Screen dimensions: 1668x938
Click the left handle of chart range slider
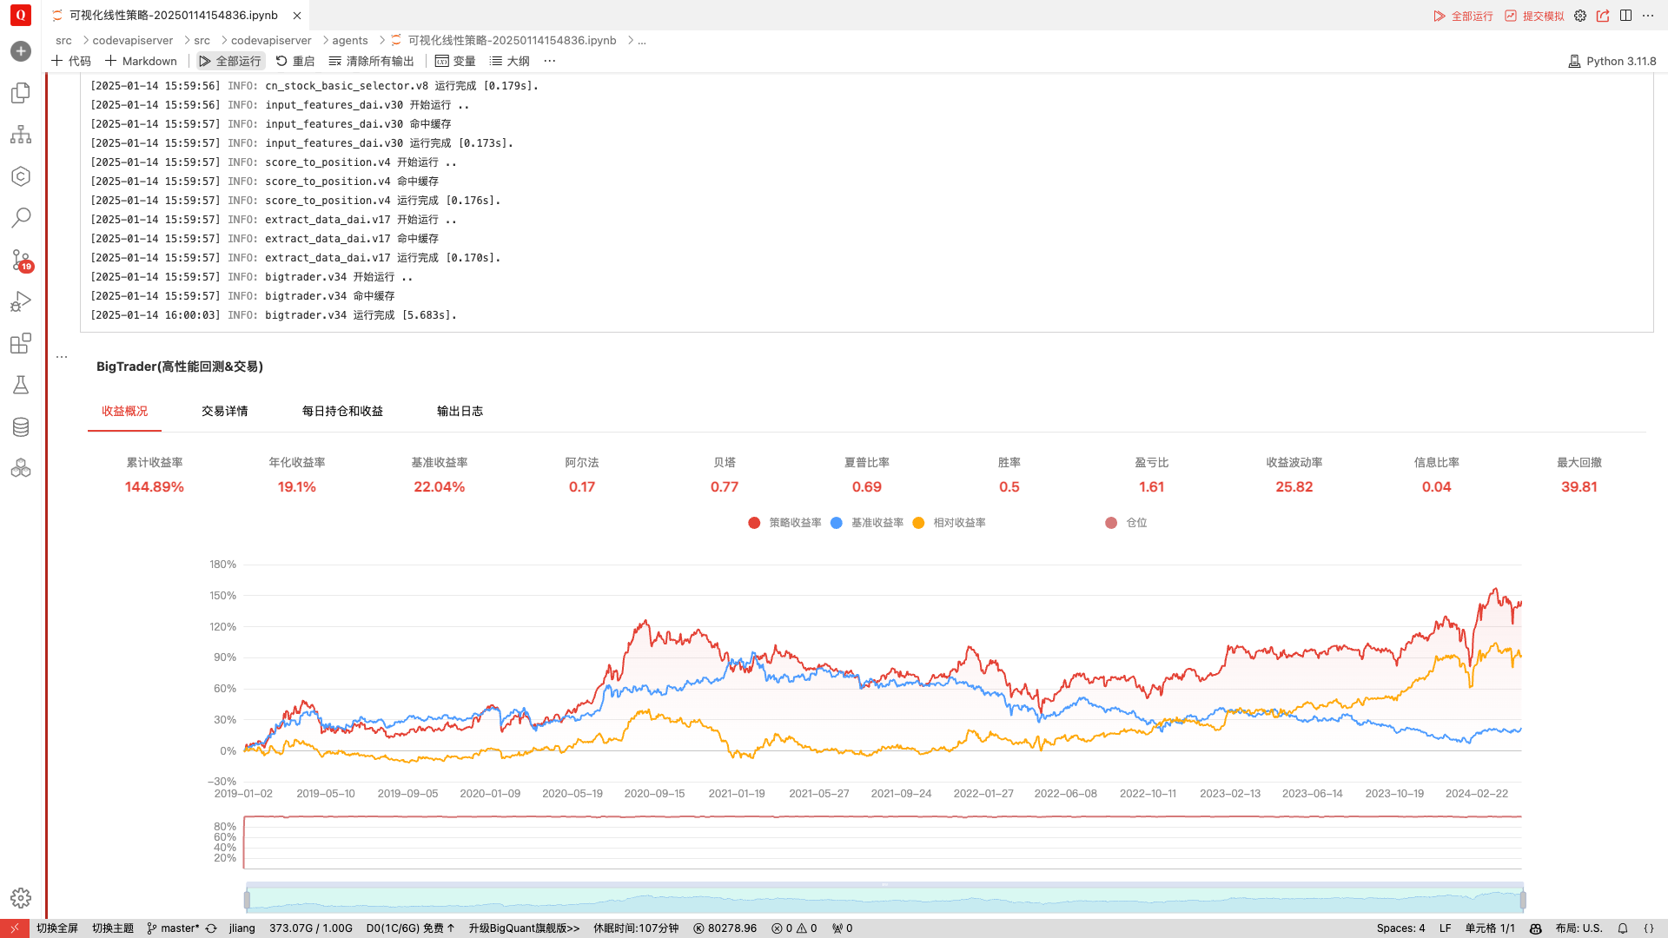tap(247, 900)
